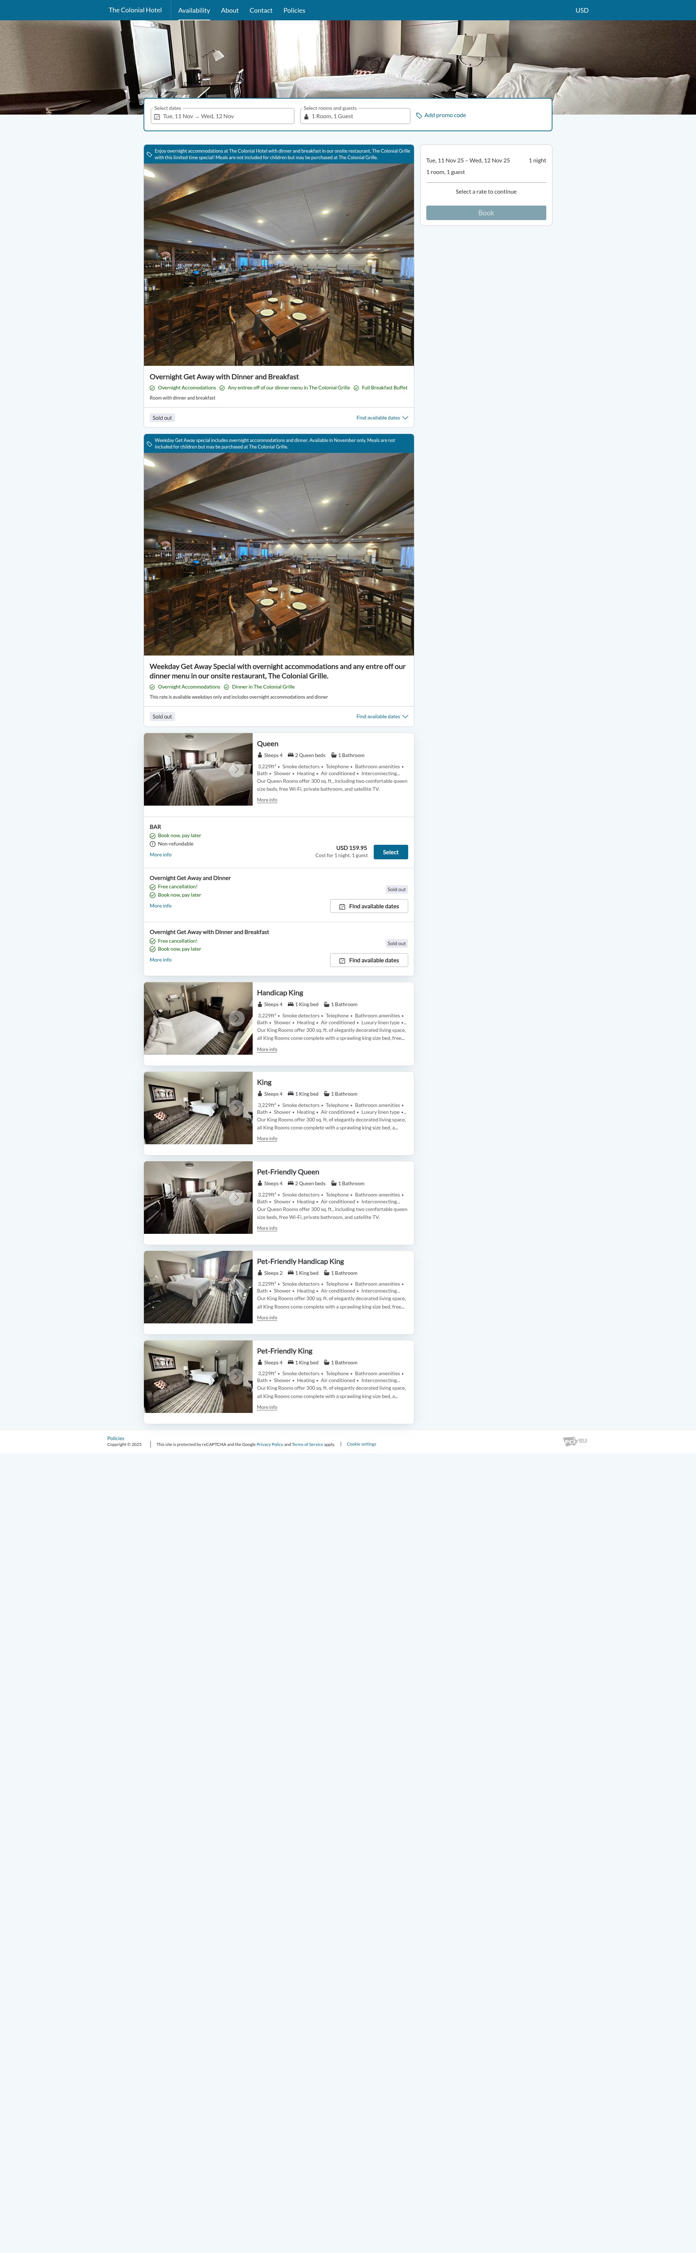The image size is (696, 2253).
Task: Click the Weekday Get Away Special restaurant photo
Action: [x=279, y=554]
